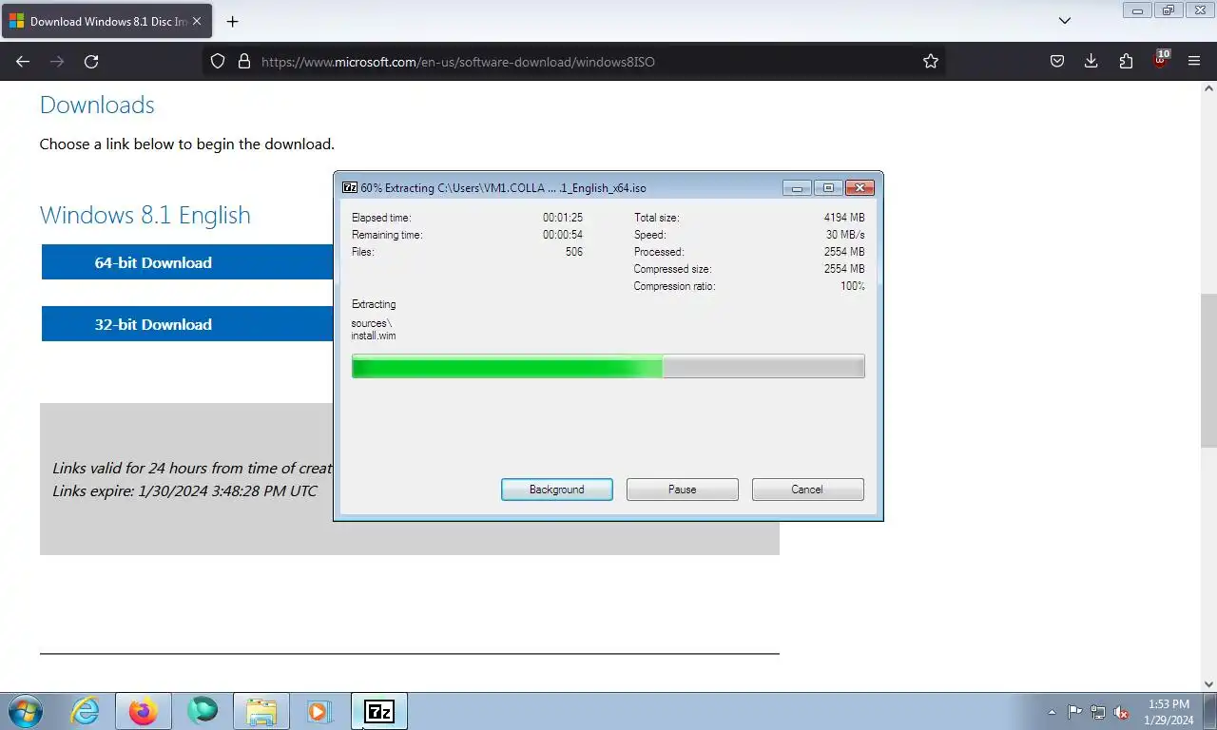Click the muted volume tray icon
Viewport: 1217px width, 730px height.
[1122, 712]
